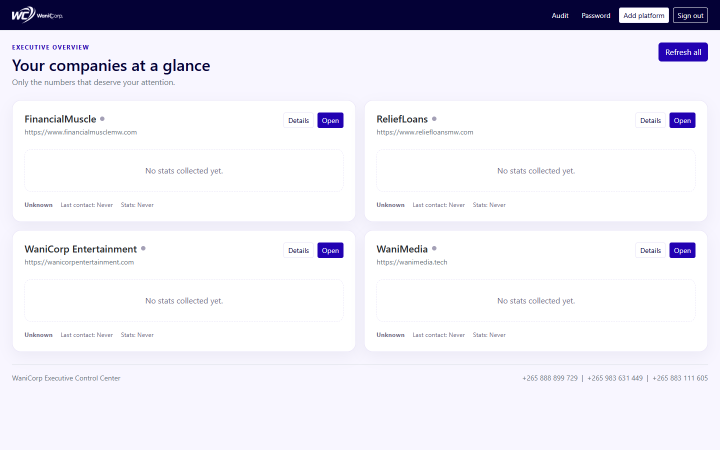The width and height of the screenshot is (720, 450).
Task: Click the WaniCorp logo in the header
Action: click(37, 15)
